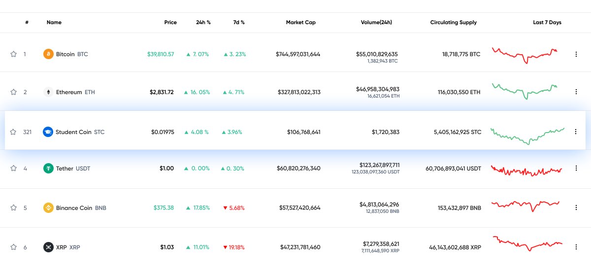Star XRP to add to watchlist
This screenshot has width=591, height=275.
[14, 247]
